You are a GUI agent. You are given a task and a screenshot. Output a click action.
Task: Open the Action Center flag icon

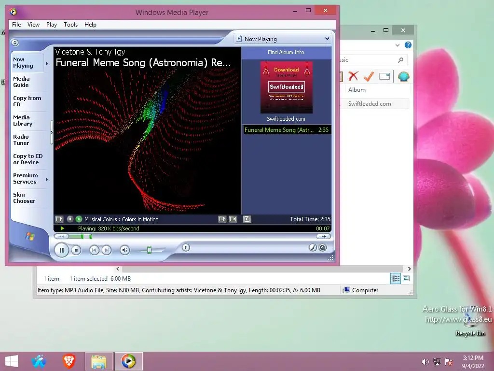click(449, 362)
